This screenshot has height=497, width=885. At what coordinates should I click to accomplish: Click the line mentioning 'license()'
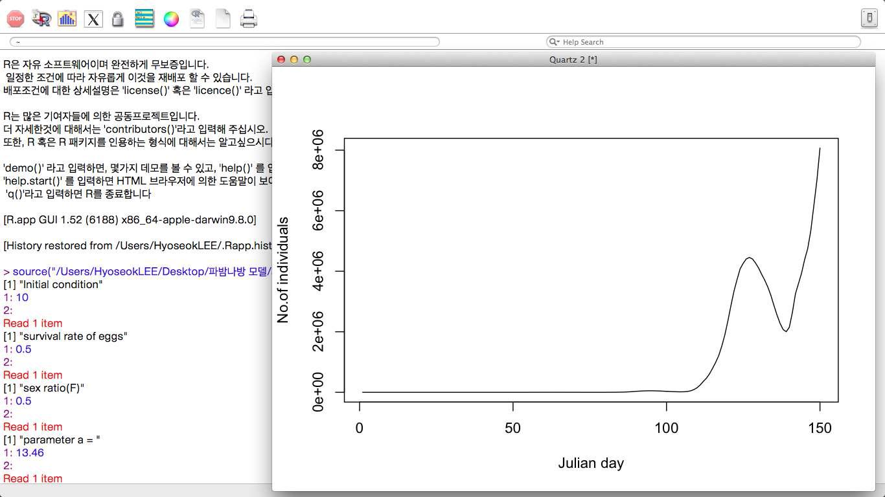pyautogui.click(x=137, y=91)
